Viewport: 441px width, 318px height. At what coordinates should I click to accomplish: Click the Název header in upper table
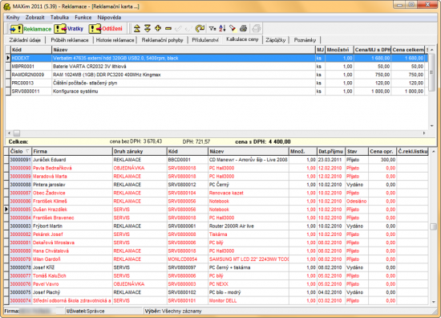pyautogui.click(x=184, y=50)
